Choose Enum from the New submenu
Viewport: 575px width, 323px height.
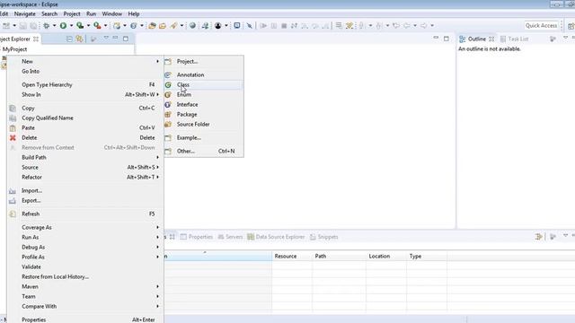(x=204, y=95)
